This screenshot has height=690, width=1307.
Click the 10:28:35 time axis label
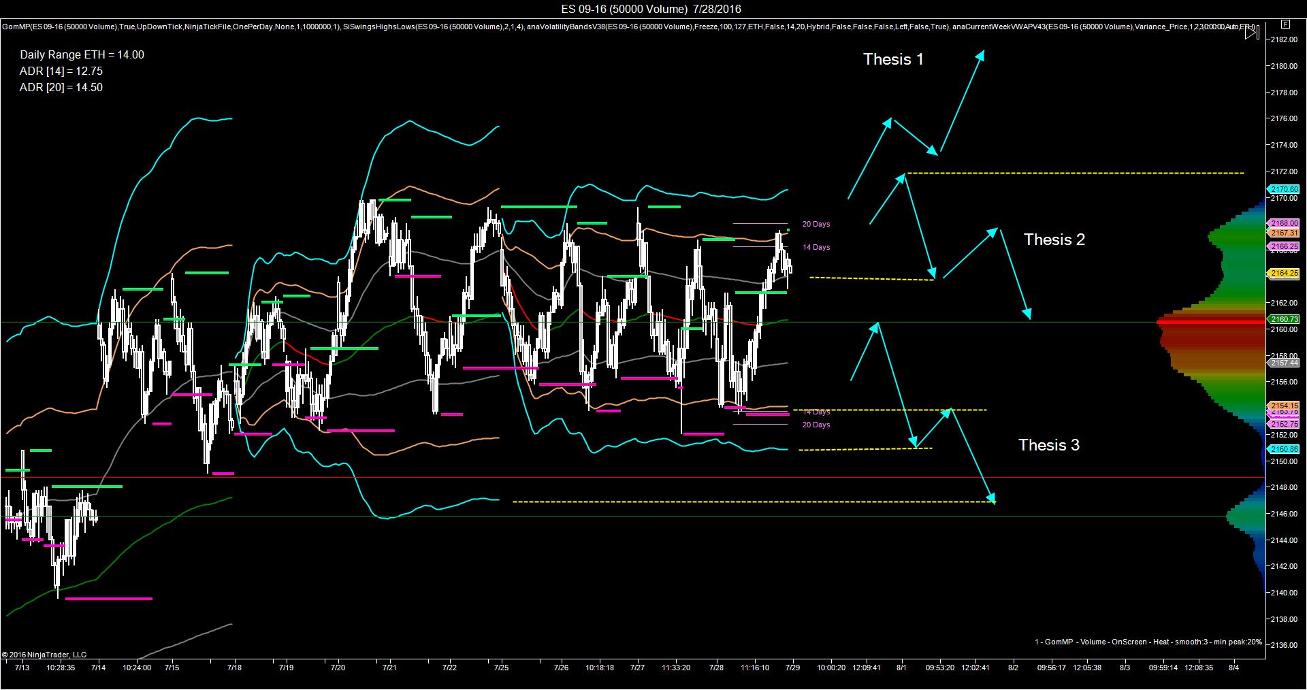(61, 668)
